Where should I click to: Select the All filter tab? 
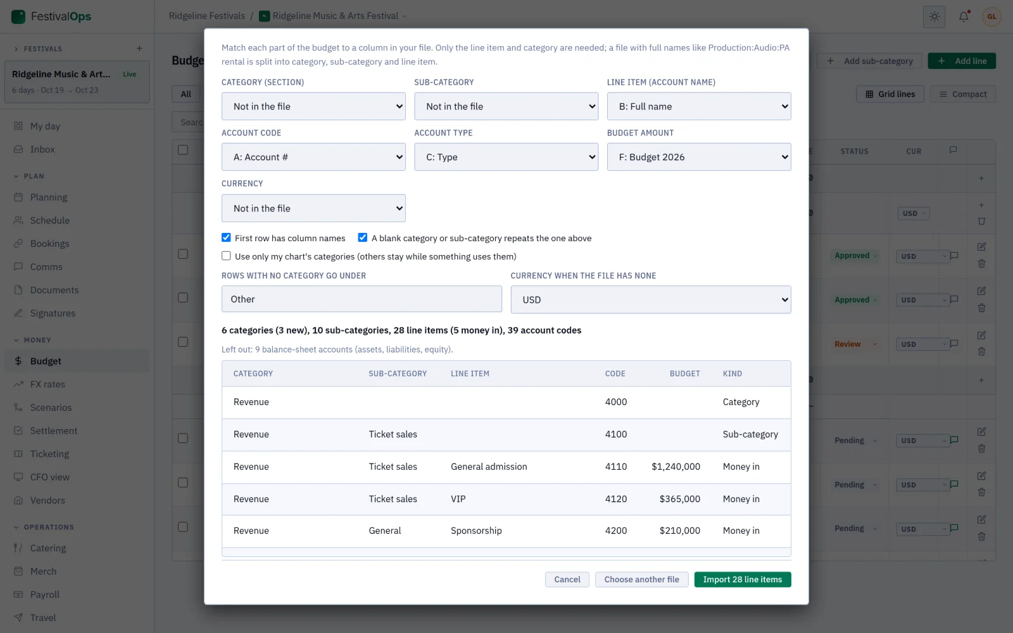186,94
